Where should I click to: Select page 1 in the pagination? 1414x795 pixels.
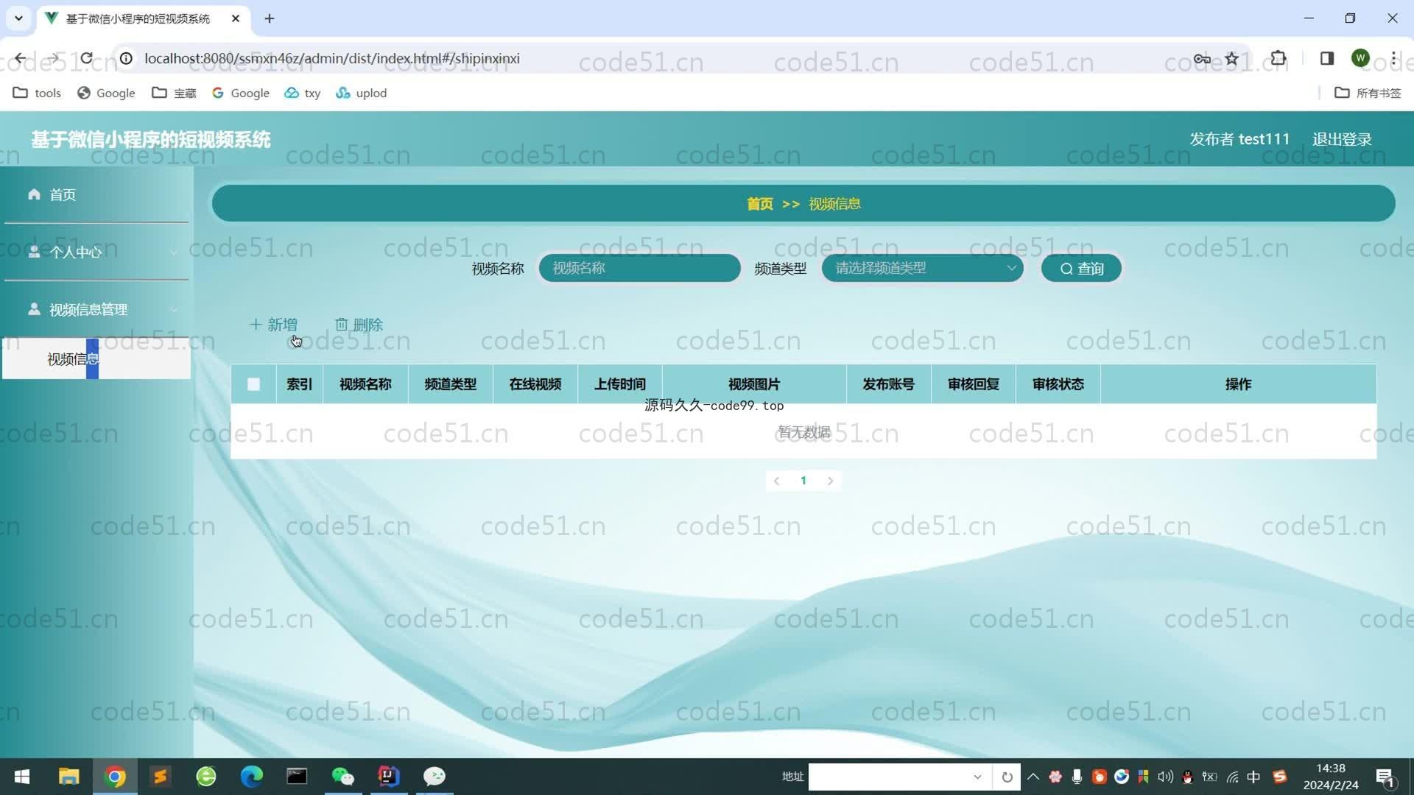pos(803,481)
